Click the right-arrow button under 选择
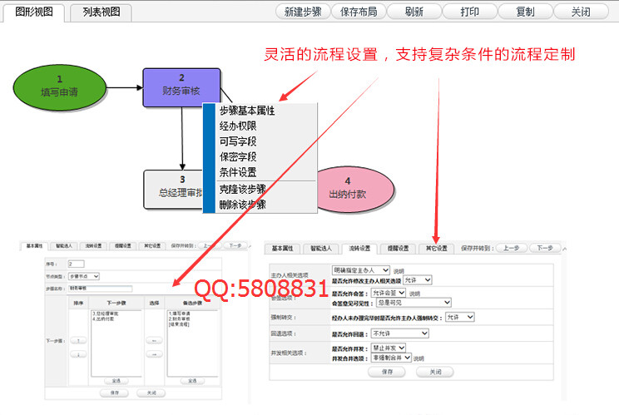The height and width of the screenshot is (415, 619). (155, 354)
